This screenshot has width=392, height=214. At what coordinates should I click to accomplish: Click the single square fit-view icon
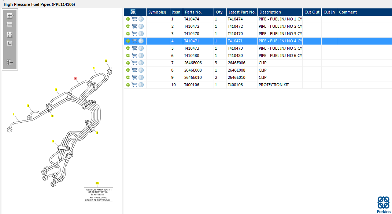coord(10,43)
